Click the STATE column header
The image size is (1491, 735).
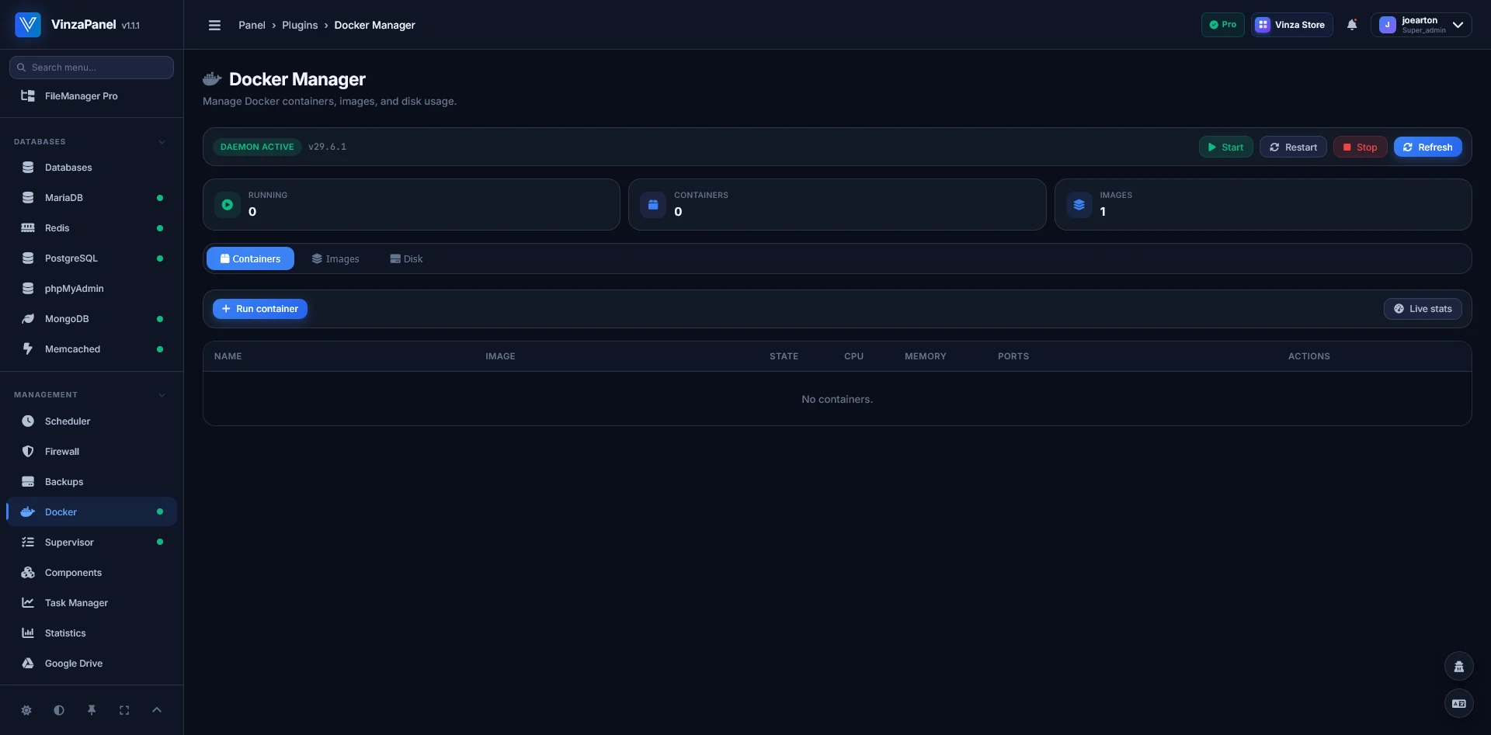[784, 356]
